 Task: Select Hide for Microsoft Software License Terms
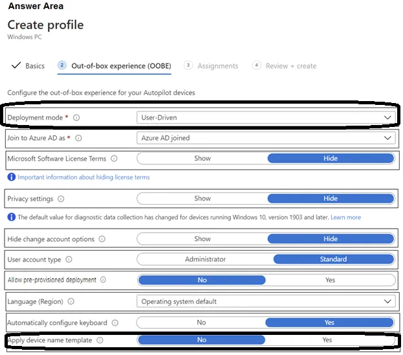click(x=331, y=158)
